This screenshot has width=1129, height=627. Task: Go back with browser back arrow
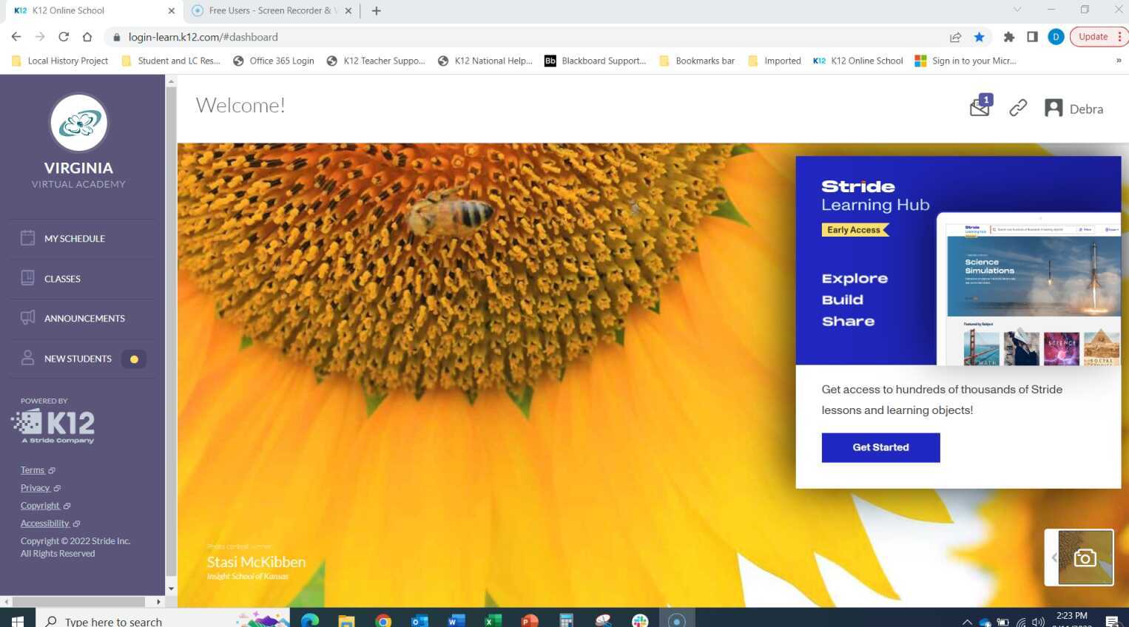[x=16, y=37]
